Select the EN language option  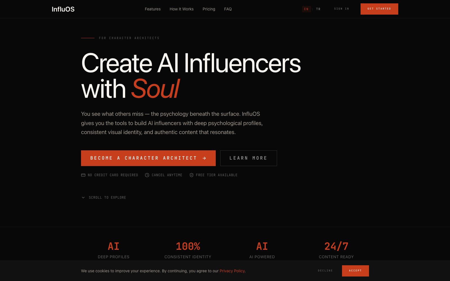point(306,9)
